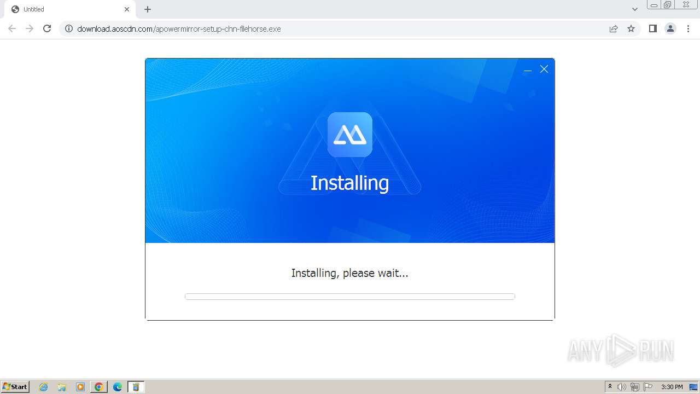This screenshot has height=394, width=700.
Task: Select the Untitled browser tab
Action: pyautogui.click(x=70, y=9)
